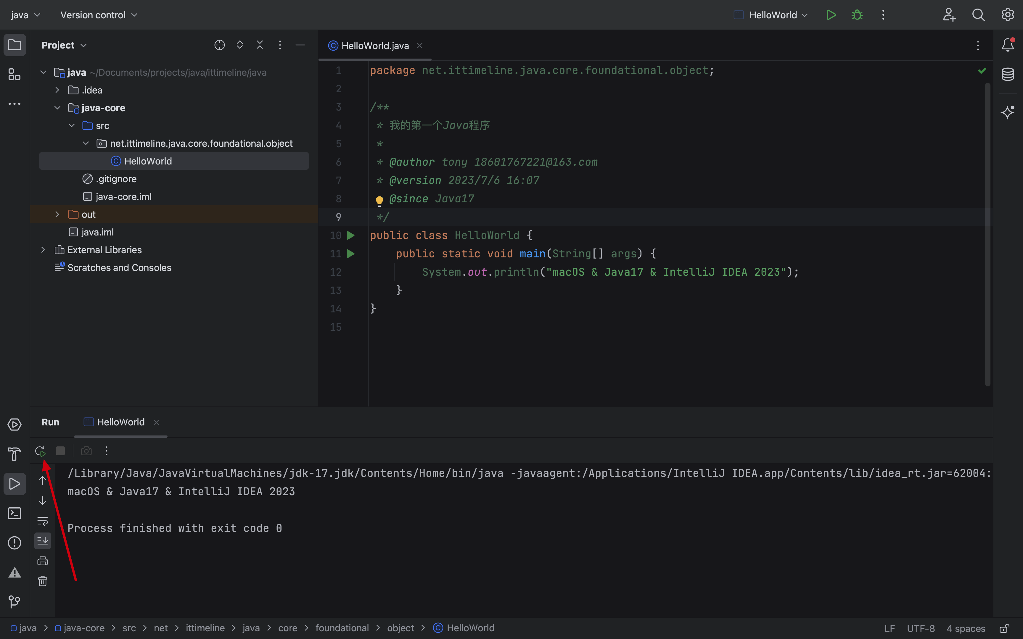Open Version control dropdown

point(99,15)
